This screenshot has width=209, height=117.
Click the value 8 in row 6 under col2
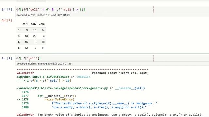click(x=36, y=42)
